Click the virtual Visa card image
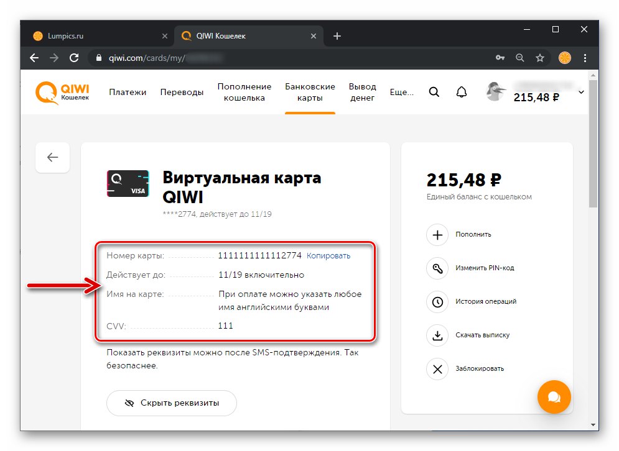 click(128, 183)
